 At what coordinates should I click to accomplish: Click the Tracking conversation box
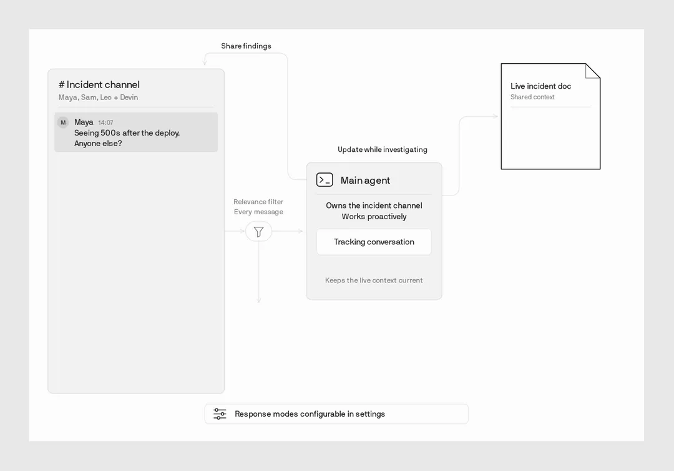click(x=374, y=242)
